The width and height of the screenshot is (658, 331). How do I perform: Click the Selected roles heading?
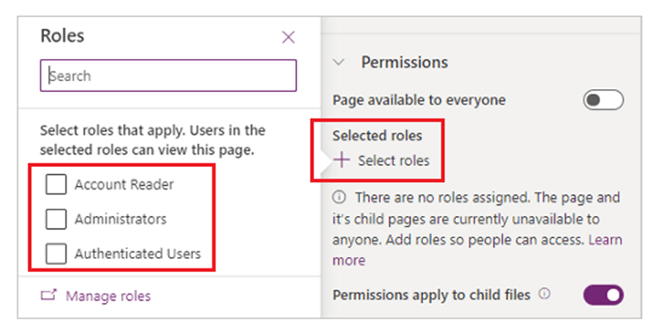pos(377,135)
